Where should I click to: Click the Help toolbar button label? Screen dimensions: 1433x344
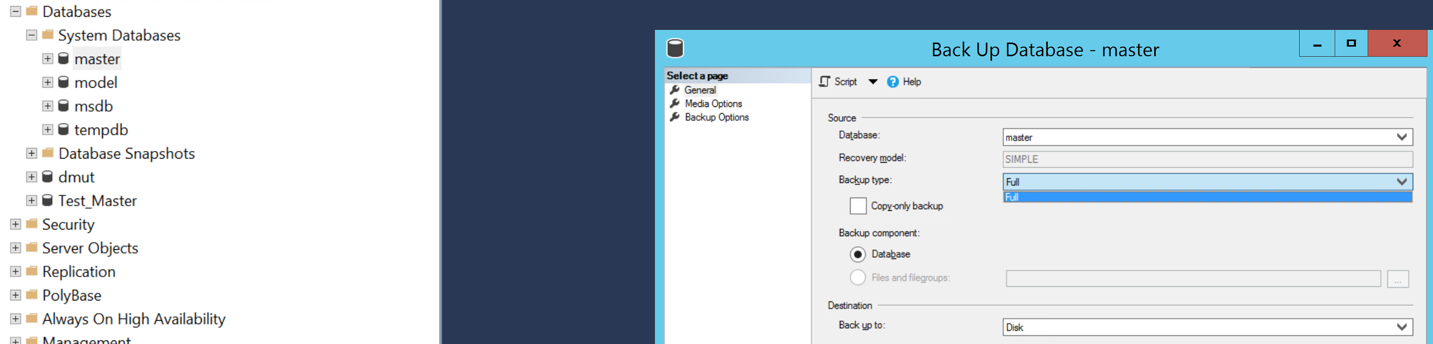911,82
